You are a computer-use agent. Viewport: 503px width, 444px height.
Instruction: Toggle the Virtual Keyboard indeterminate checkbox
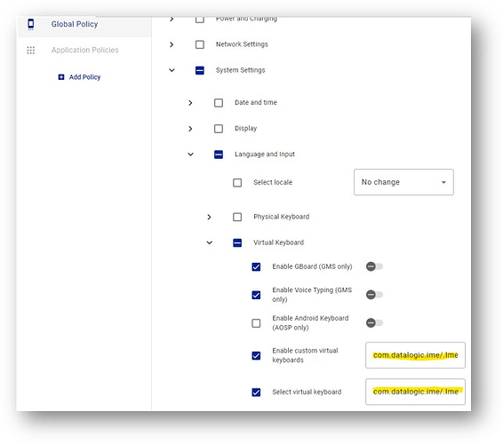(237, 242)
